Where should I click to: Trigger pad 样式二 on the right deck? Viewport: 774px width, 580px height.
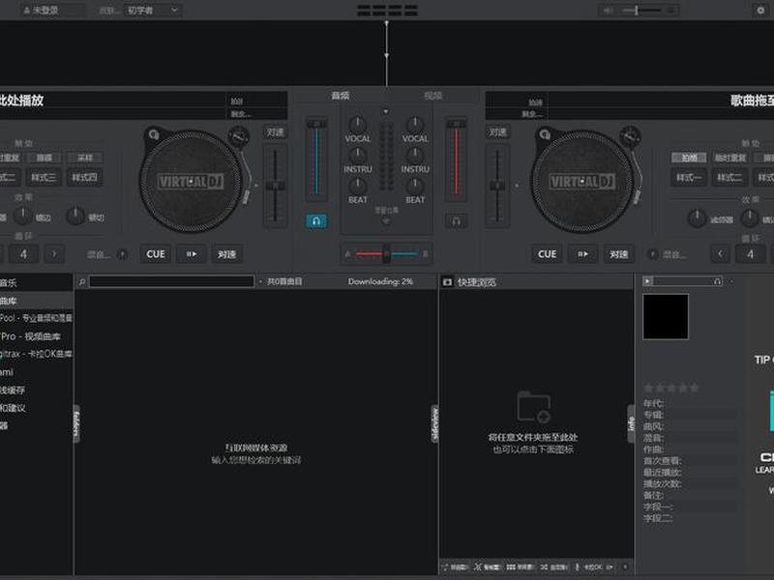pyautogui.click(x=729, y=178)
